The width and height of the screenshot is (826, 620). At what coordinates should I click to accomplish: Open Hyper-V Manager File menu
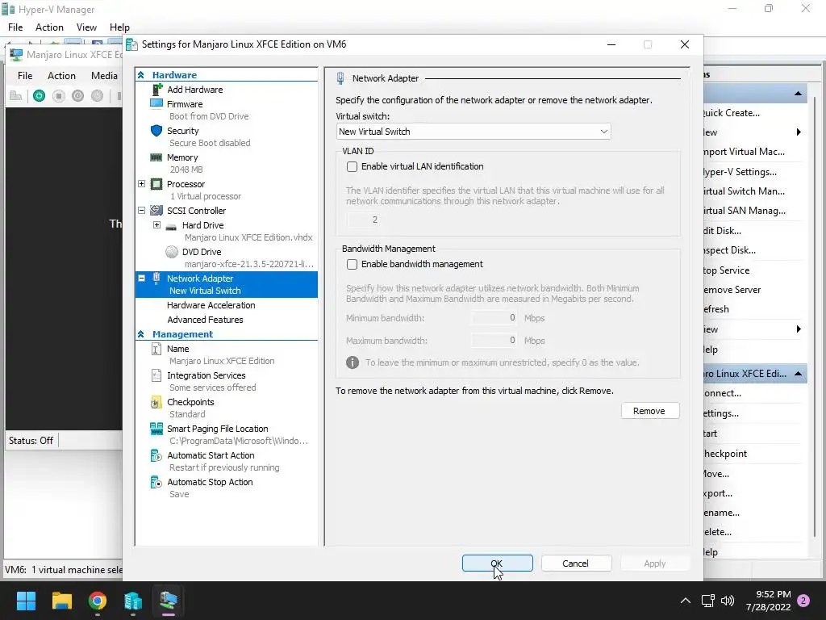(x=15, y=27)
